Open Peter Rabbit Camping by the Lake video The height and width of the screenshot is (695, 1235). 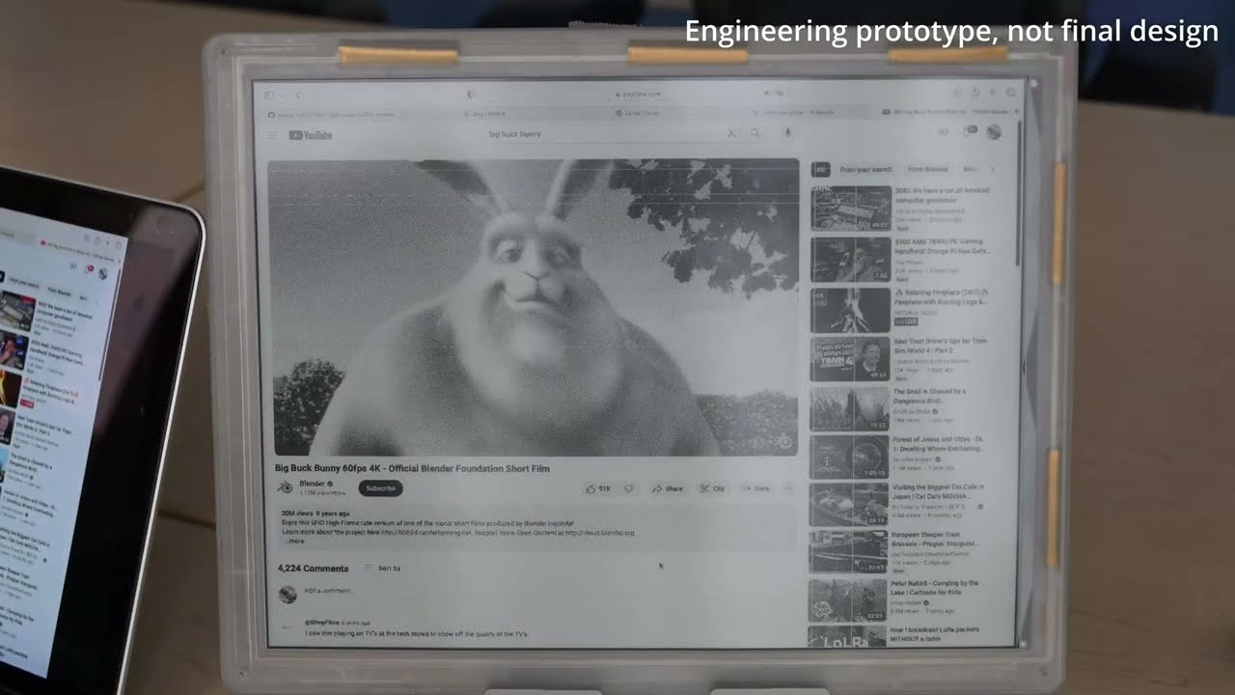click(x=847, y=600)
